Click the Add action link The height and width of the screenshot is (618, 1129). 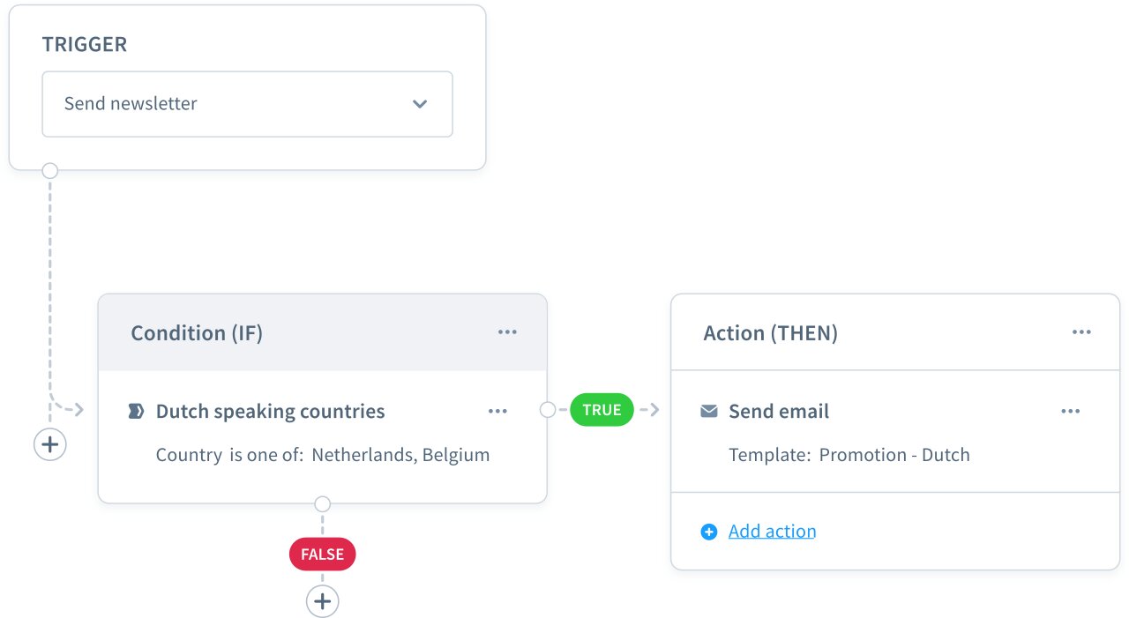tap(772, 532)
